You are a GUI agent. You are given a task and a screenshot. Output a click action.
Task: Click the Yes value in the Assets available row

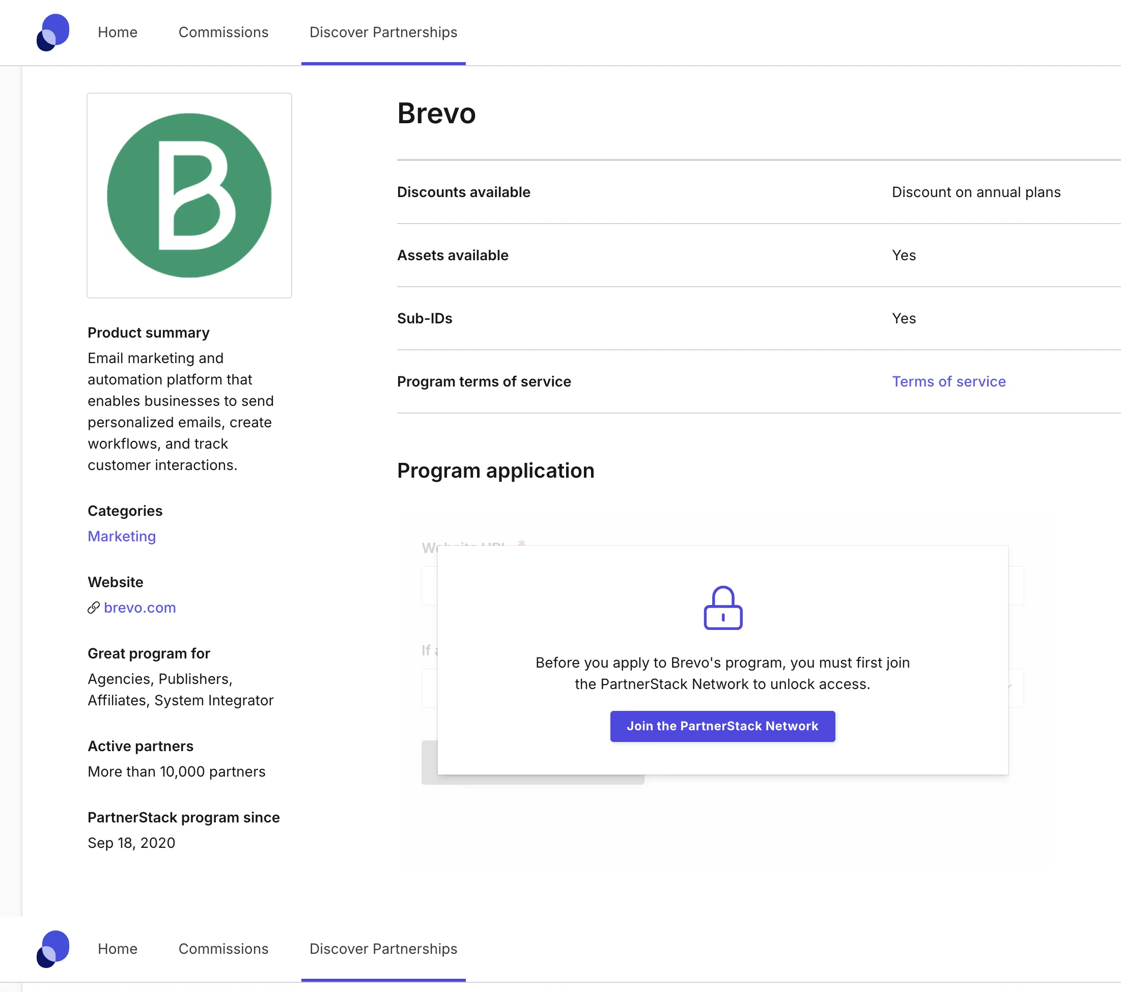904,255
